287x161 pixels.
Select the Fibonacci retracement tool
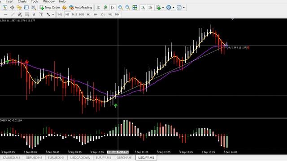[x=27, y=14]
